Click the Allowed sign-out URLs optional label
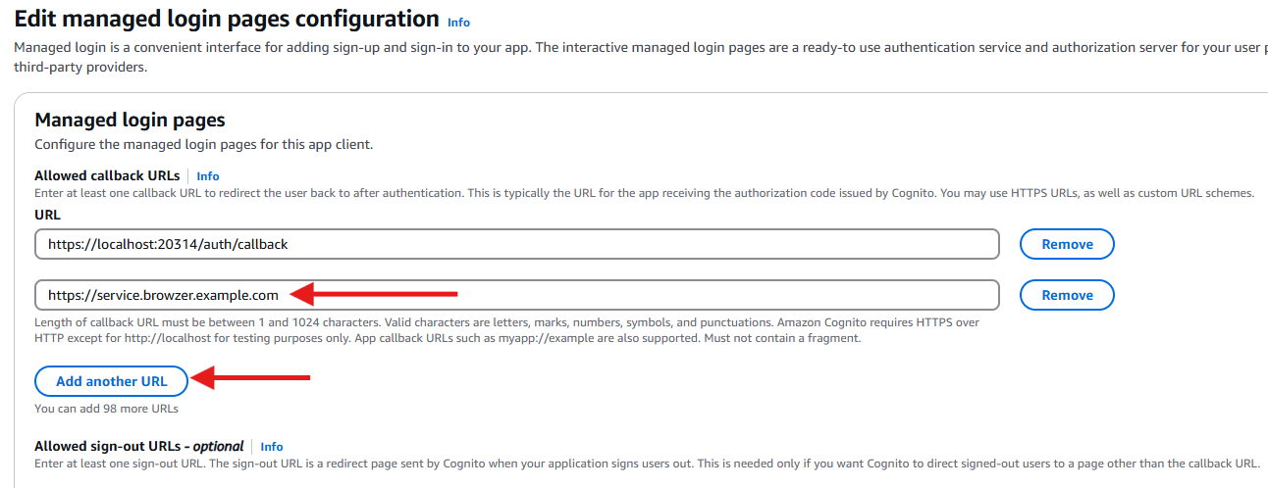The height and width of the screenshot is (488, 1268). (x=138, y=447)
